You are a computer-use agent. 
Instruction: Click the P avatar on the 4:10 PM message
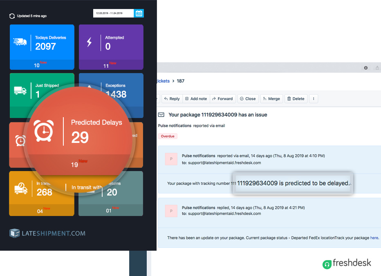point(171,159)
